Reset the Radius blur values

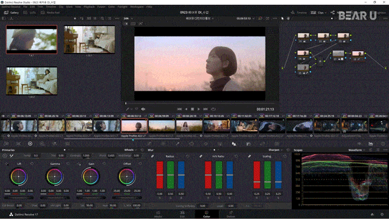[x=188, y=156]
